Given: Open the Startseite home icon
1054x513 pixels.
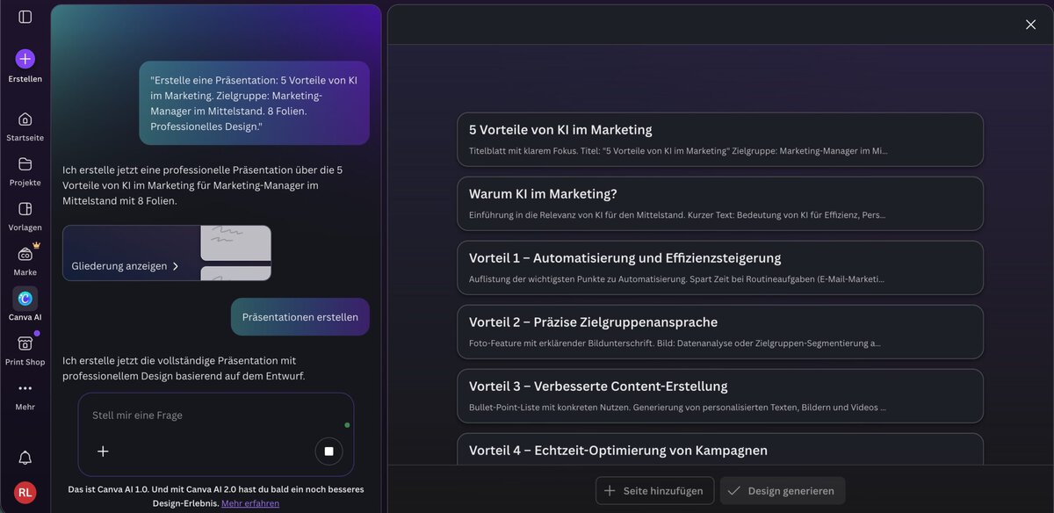Looking at the screenshot, I should coord(25,119).
